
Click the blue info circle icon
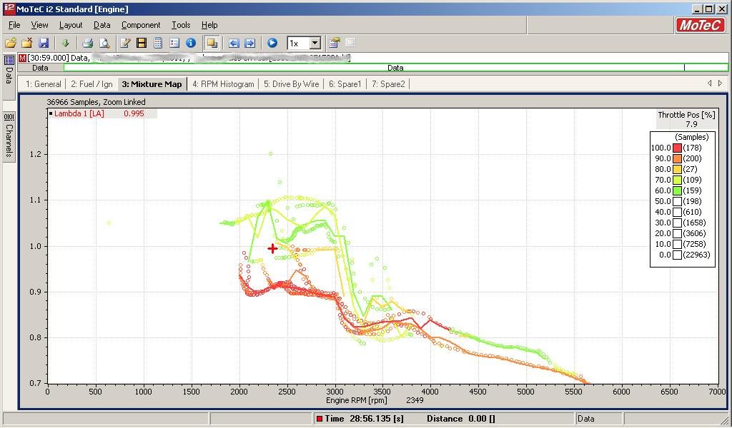191,43
